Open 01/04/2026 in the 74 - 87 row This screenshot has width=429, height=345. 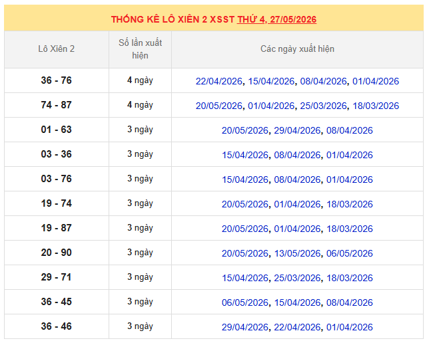(271, 106)
